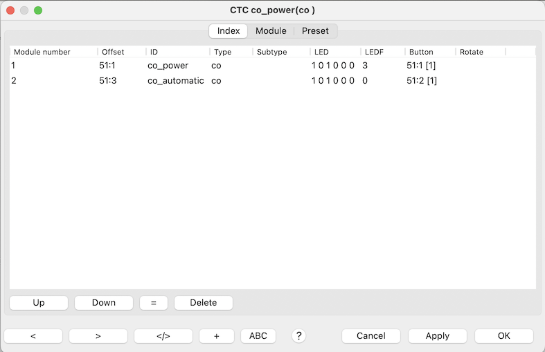Apply the changes
Viewport: 545px width, 352px height.
[x=438, y=336]
